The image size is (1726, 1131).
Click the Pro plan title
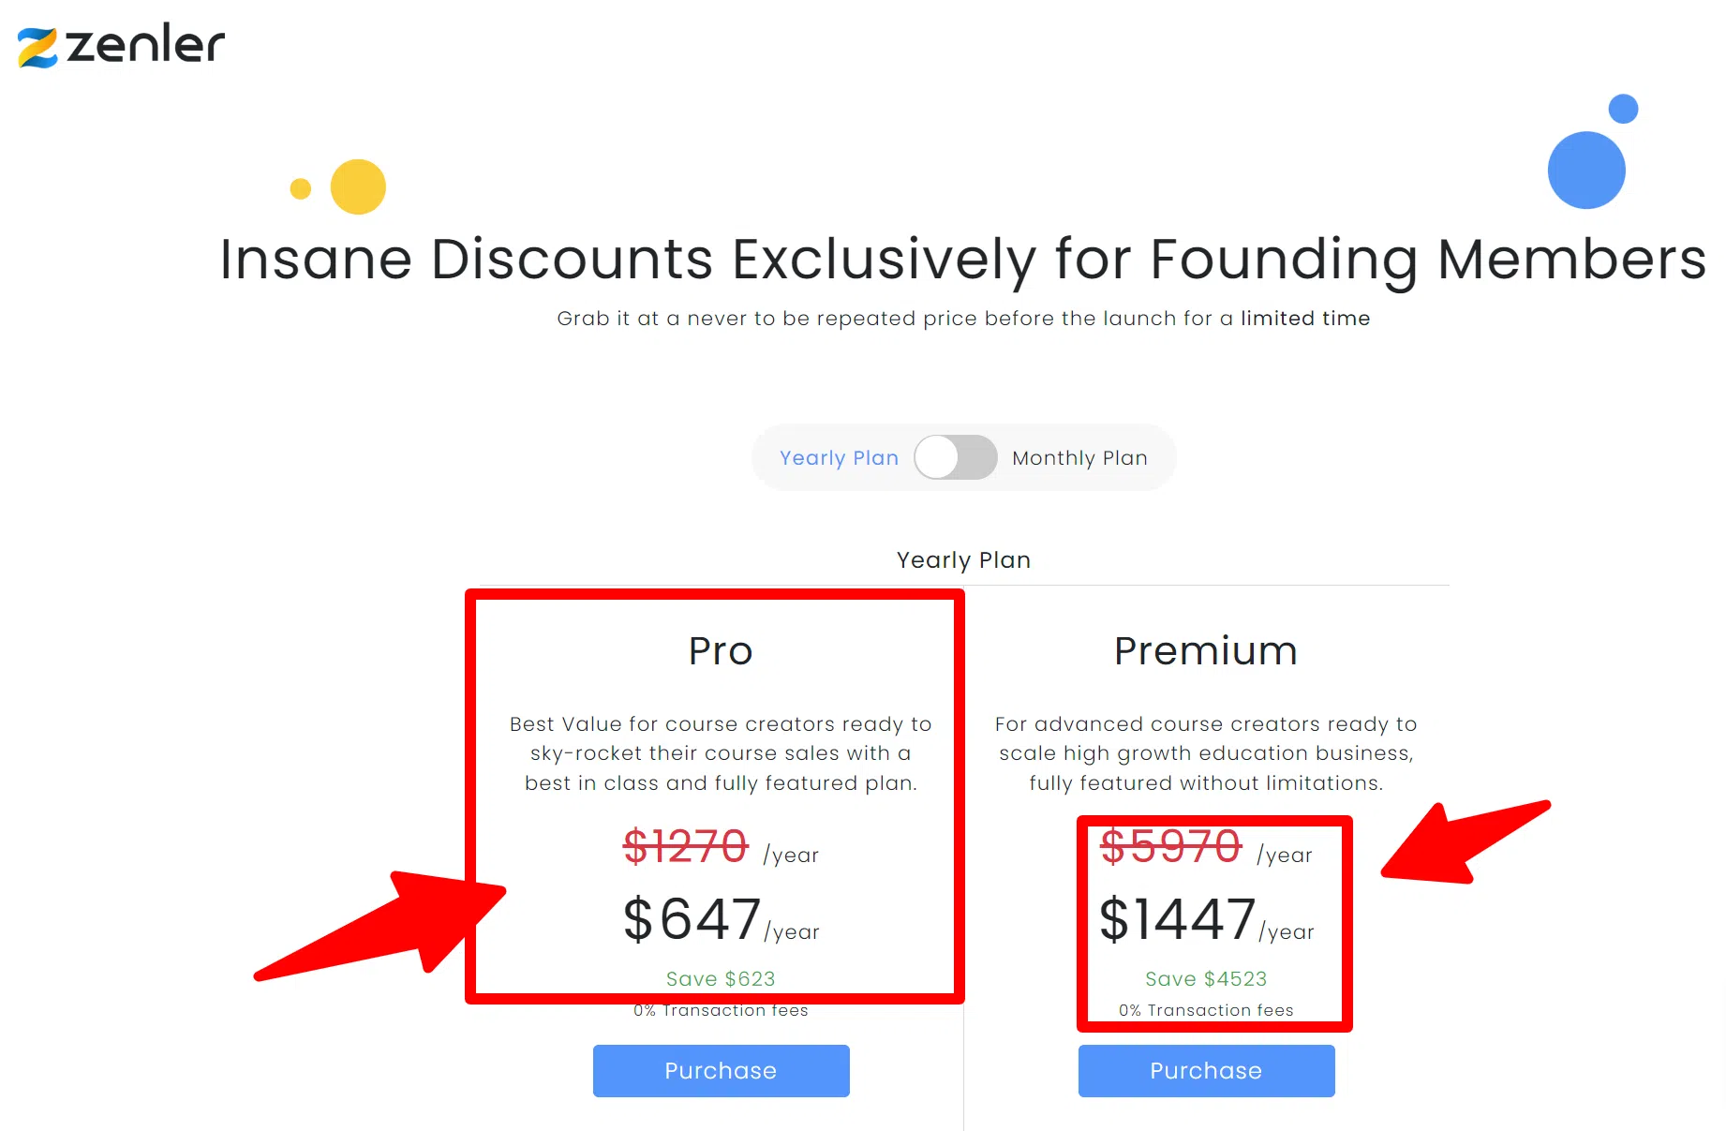click(721, 650)
